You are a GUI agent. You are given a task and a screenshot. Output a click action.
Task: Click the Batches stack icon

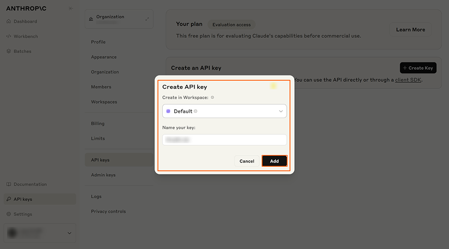click(x=8, y=51)
